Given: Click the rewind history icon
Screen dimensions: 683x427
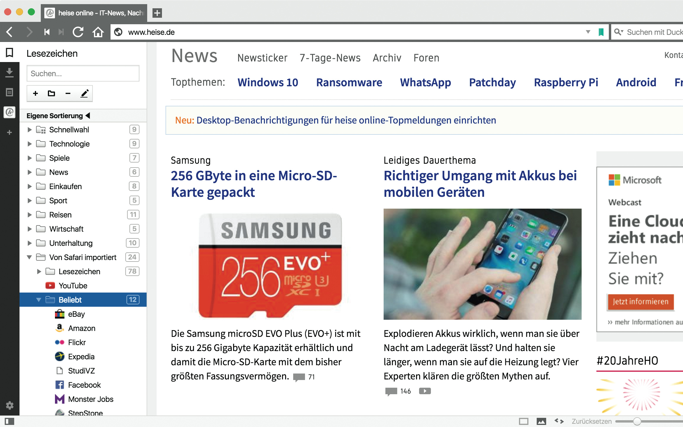Looking at the screenshot, I should point(47,32).
